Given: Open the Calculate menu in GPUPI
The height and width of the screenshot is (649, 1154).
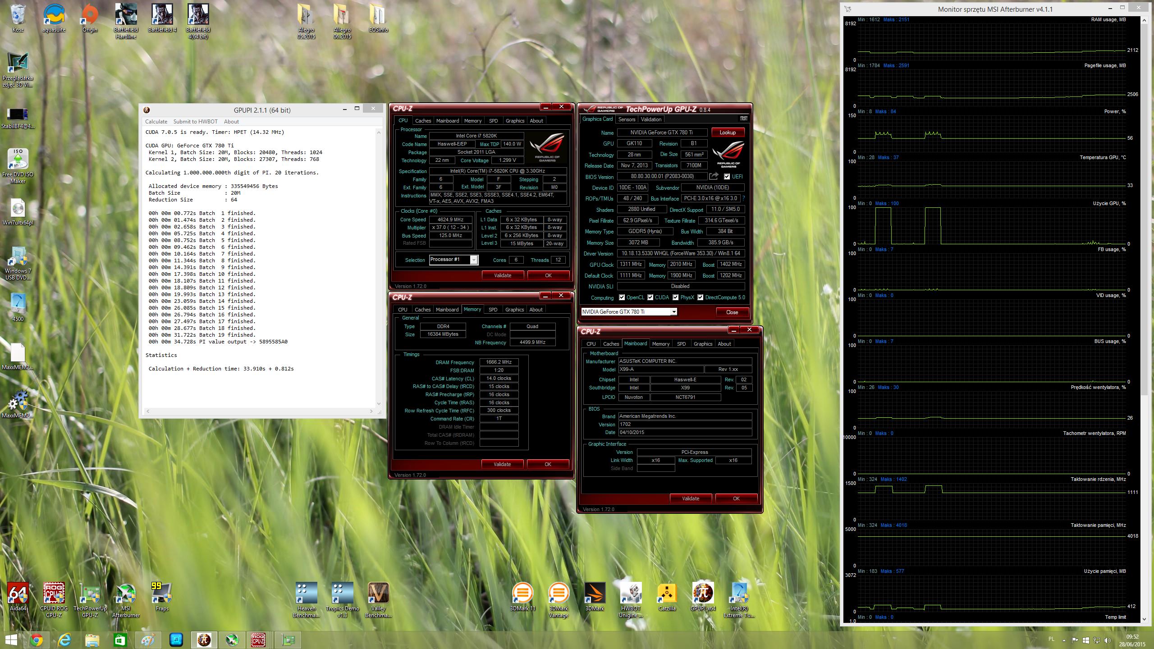Looking at the screenshot, I should click(x=156, y=122).
